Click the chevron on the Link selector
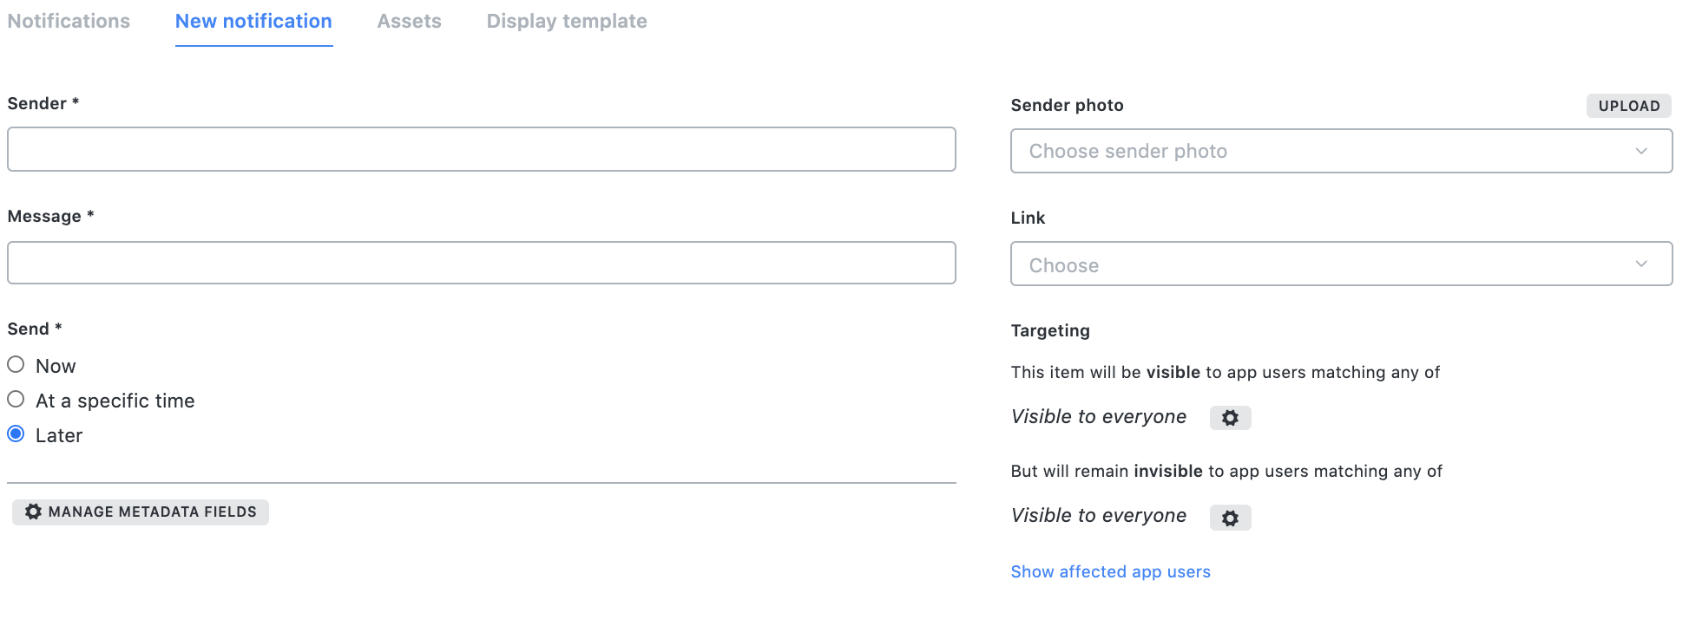This screenshot has width=1689, height=626. (1640, 264)
